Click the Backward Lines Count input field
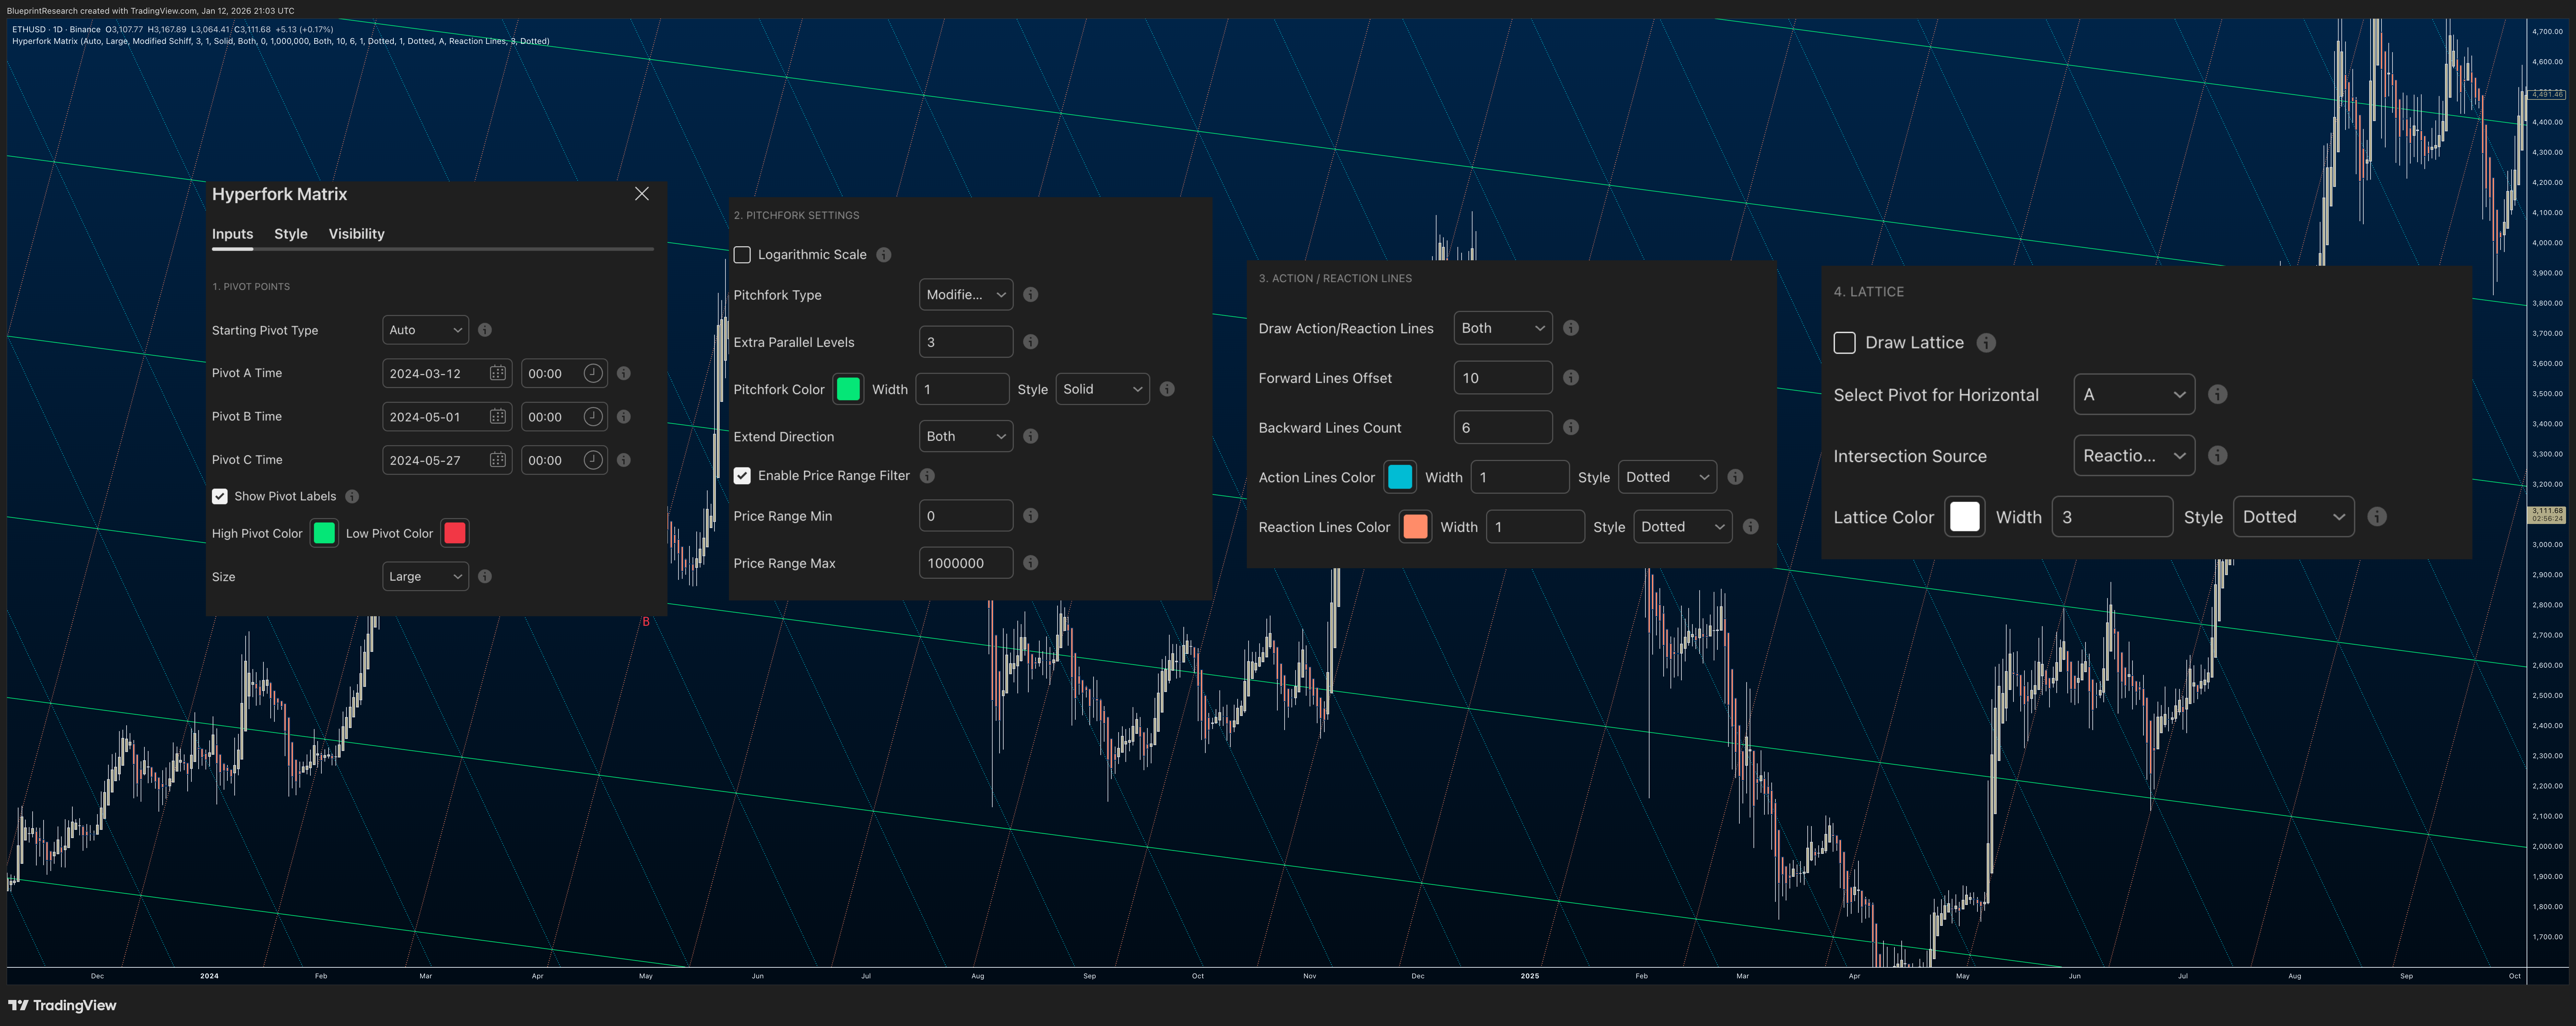Image resolution: width=2576 pixels, height=1026 pixels. [1503, 427]
